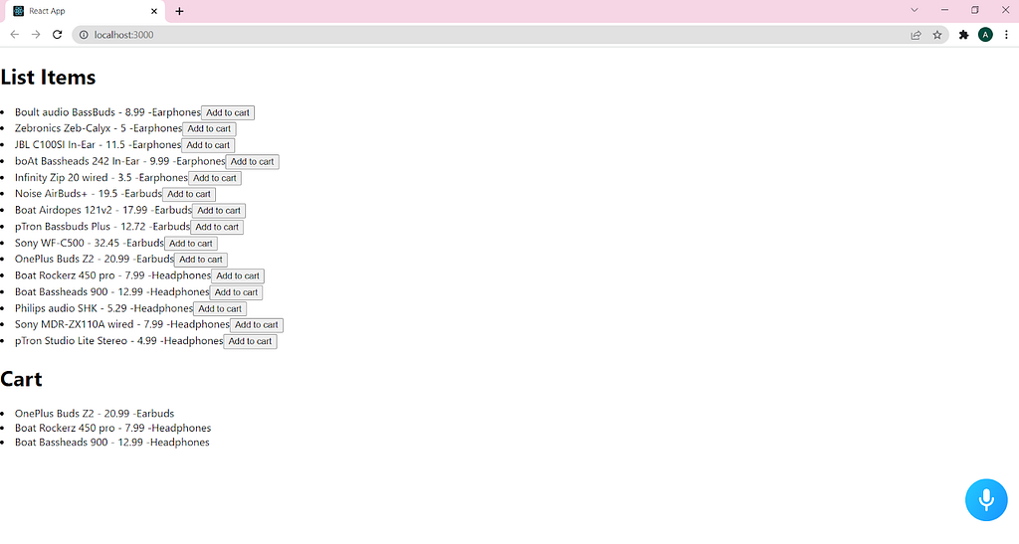This screenshot has height=544, width=1019.
Task: Click Infinity Zip 20 wired item text
Action: [x=102, y=177]
